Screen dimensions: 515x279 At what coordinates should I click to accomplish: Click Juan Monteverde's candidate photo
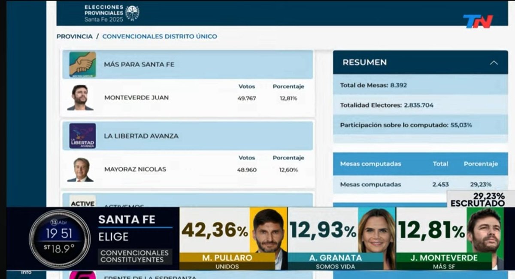point(80,97)
